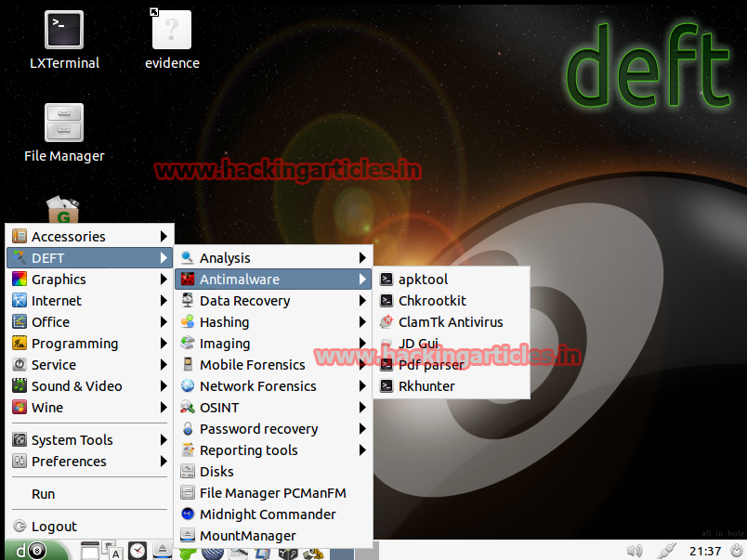Open the Programming menu category

click(x=89, y=344)
